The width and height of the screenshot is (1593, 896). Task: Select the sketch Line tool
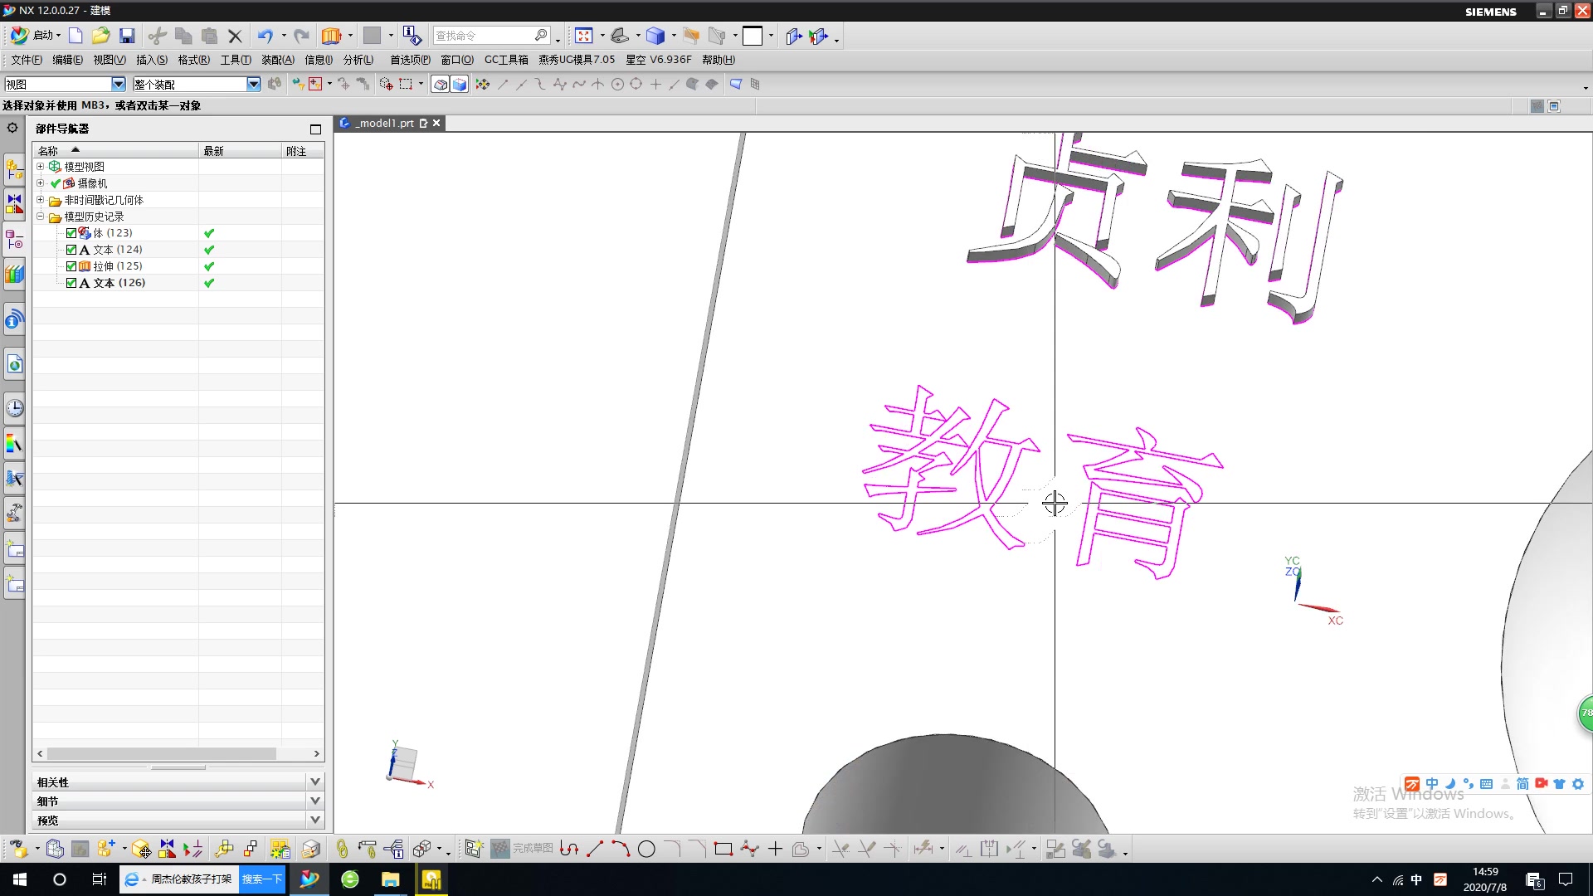click(595, 849)
